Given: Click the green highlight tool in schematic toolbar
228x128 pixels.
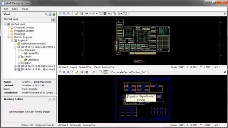Looking at the screenshot, I should [77, 72].
